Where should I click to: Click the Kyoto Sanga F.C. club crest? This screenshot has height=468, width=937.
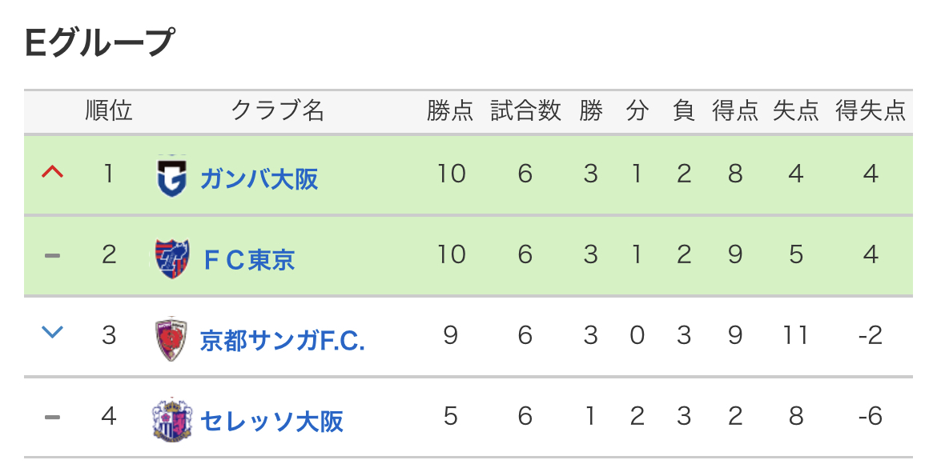pyautogui.click(x=171, y=338)
